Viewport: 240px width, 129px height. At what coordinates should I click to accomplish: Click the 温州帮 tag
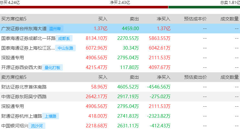click(x=55, y=29)
